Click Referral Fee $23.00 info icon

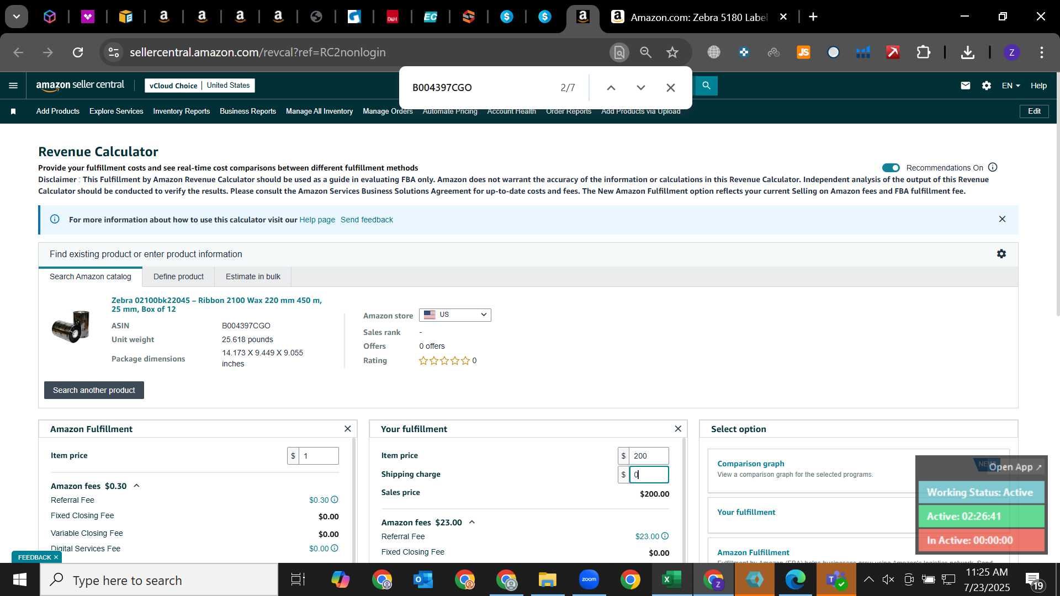click(665, 536)
